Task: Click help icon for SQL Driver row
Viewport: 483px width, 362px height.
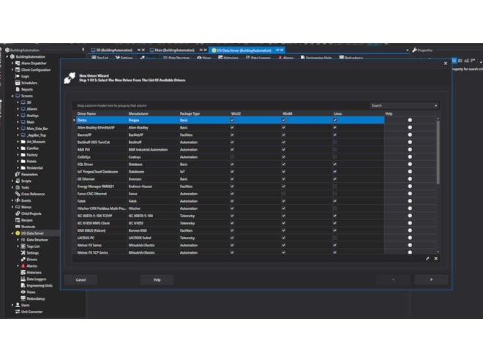Action: 410,163
